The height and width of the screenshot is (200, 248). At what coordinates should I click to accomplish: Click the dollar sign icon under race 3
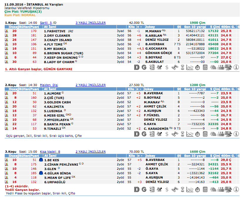point(167,189)
